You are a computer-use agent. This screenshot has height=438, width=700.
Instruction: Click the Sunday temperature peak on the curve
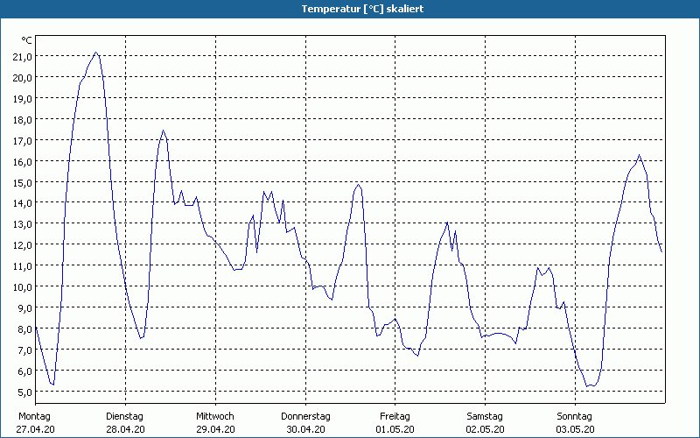639,156
